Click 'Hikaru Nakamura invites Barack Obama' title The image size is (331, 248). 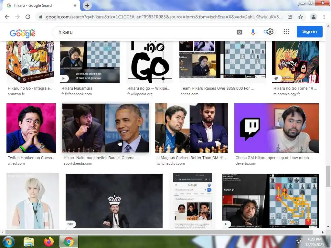(x=101, y=158)
